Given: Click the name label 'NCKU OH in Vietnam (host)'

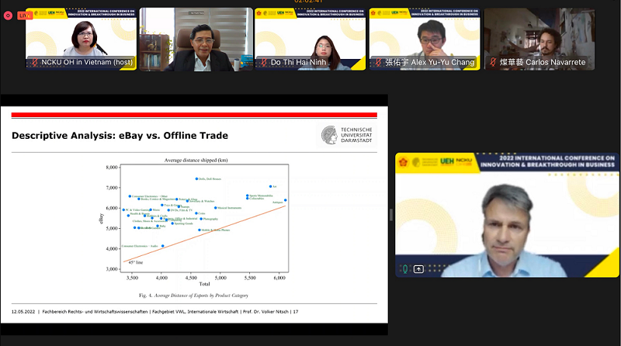Looking at the screenshot, I should (87, 62).
